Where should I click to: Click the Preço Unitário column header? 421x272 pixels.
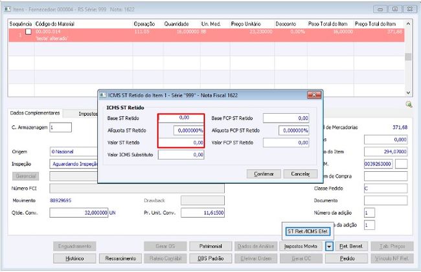tap(246, 24)
